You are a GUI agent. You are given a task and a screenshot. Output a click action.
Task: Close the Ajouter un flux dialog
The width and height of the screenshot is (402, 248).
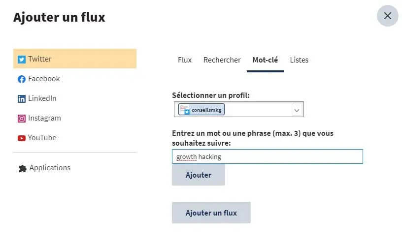click(387, 16)
